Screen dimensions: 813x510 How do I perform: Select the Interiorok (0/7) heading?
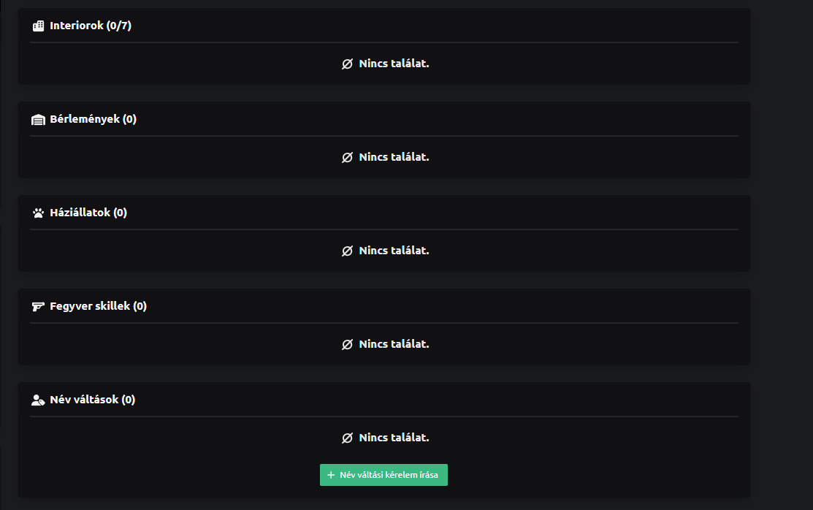[x=91, y=26]
